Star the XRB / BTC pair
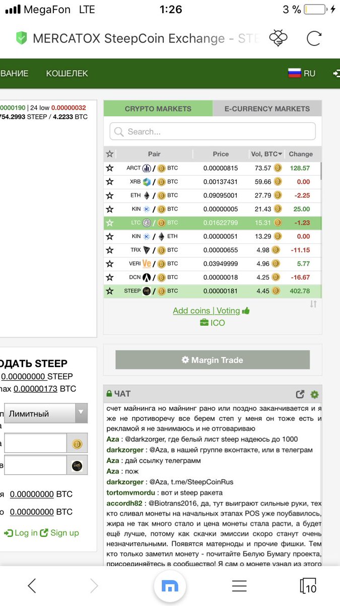Image resolution: width=340 pixels, height=606 pixels. pos(110,182)
